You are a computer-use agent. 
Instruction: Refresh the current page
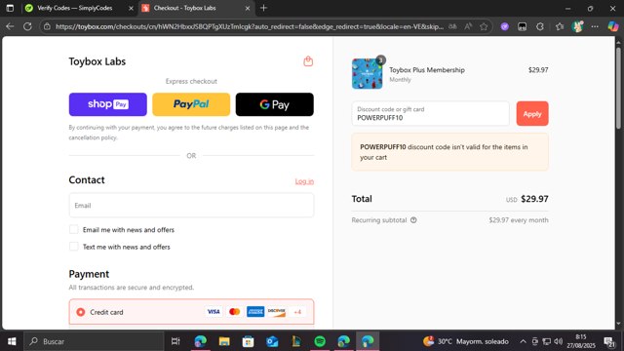(27, 26)
